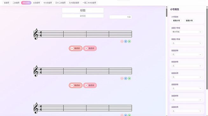Click the plus 复谱表 button below second staff
208x116 pixels.
click(90, 85)
